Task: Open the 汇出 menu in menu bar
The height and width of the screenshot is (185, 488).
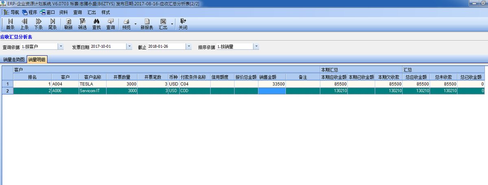Action: point(91,12)
